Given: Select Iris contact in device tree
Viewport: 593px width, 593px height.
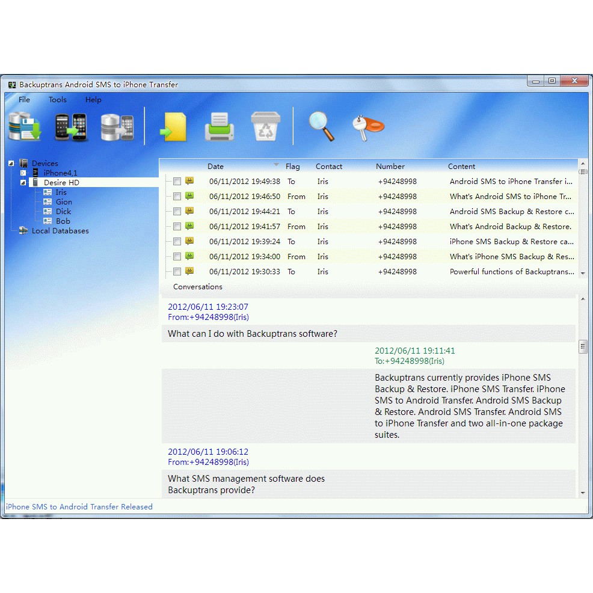Looking at the screenshot, I should (x=61, y=192).
